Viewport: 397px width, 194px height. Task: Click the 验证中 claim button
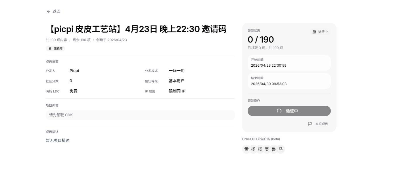point(289,111)
